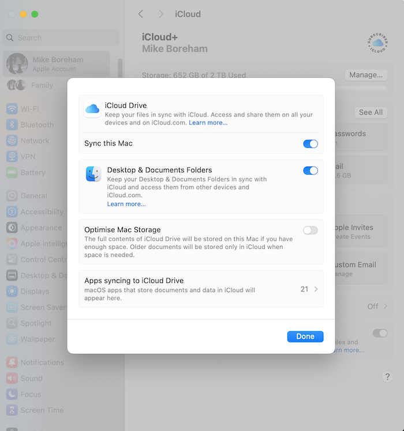Select Mike Boreham Apple Account row
This screenshot has width=404, height=431.
(56, 64)
